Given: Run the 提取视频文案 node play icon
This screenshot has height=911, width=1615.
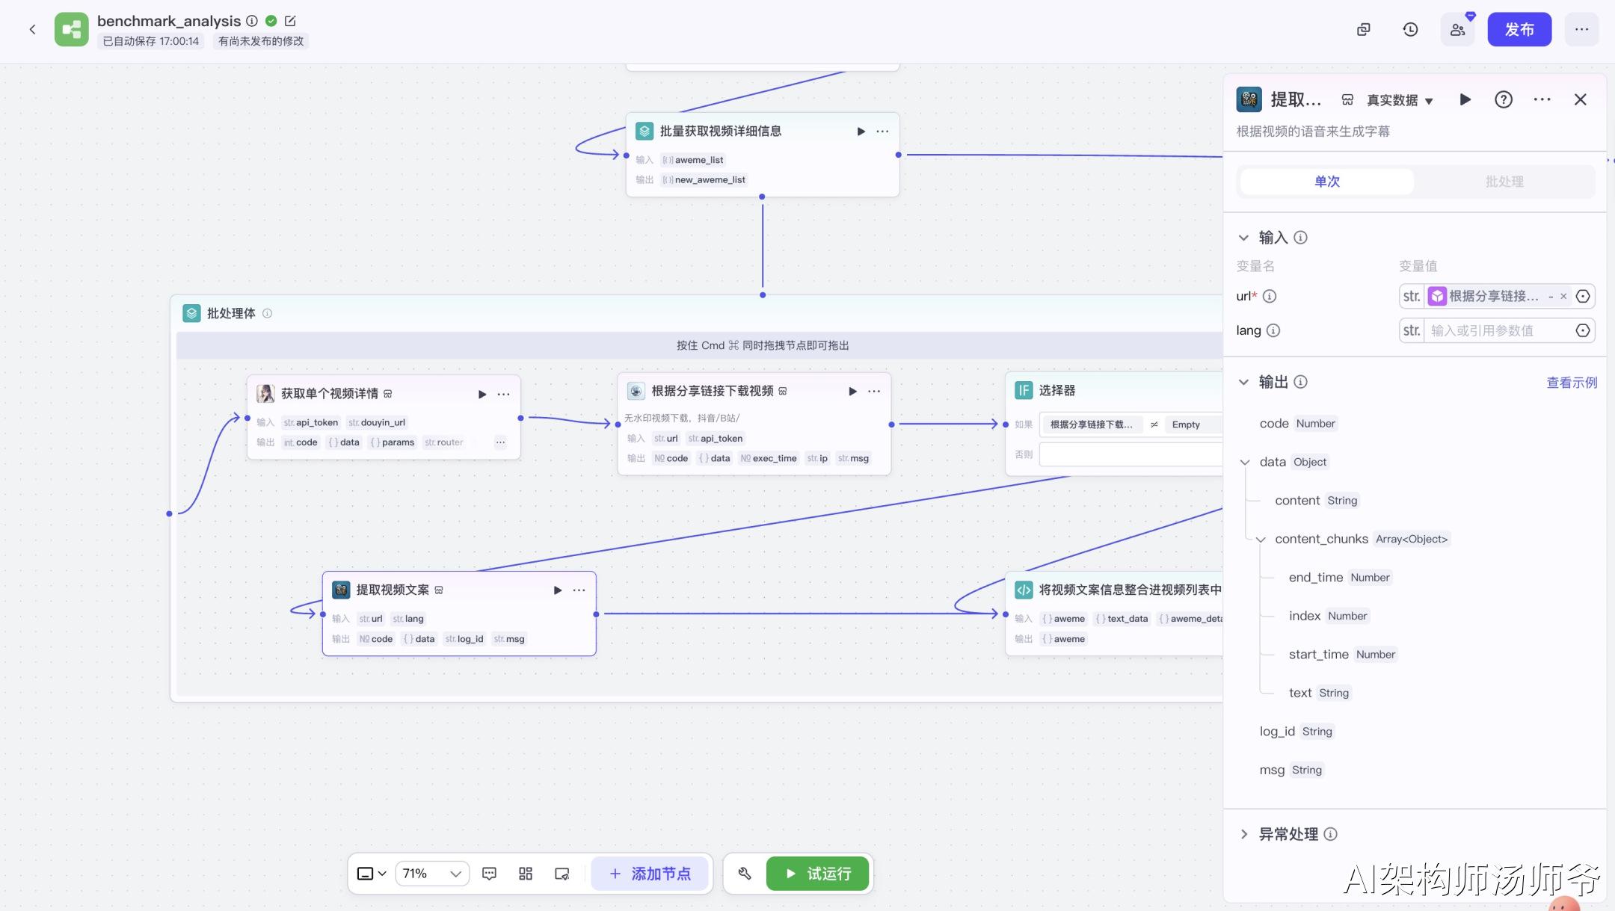Looking at the screenshot, I should point(557,590).
